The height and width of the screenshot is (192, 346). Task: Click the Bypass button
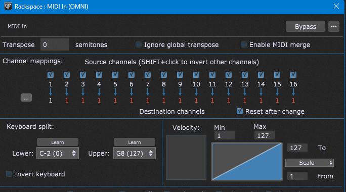point(306,26)
